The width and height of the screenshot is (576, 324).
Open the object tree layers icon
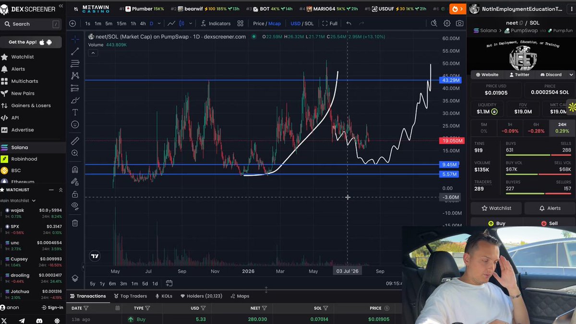pos(75,278)
